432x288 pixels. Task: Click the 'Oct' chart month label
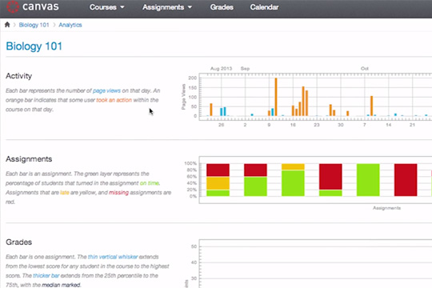click(365, 68)
